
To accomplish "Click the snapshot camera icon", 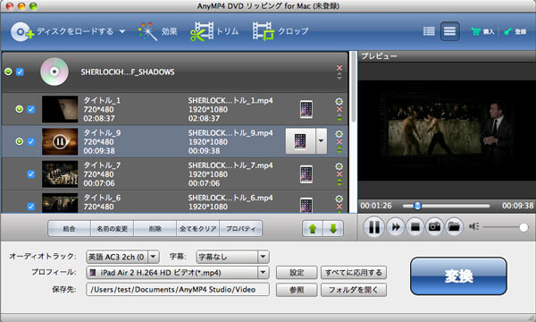I will pos(434,227).
